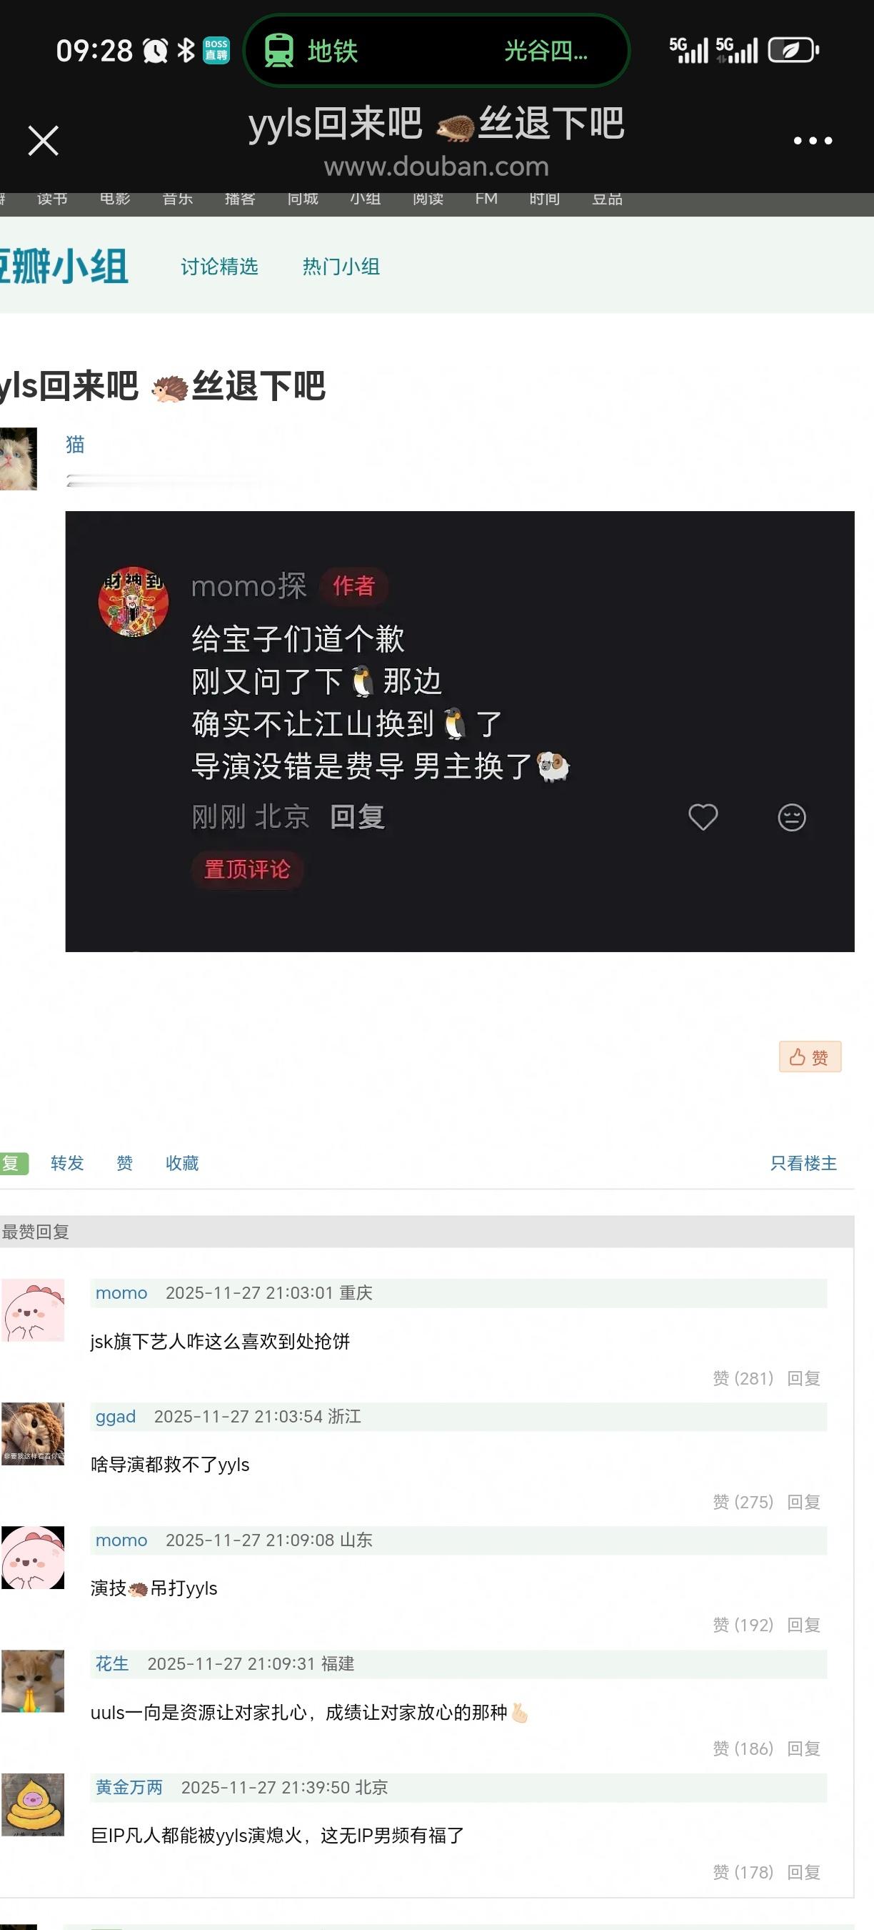The image size is (874, 1930).
Task: Open user 黄金万两's profile link
Action: (129, 1787)
